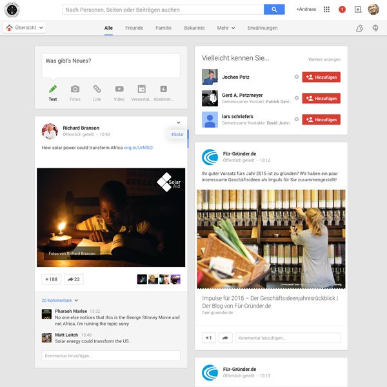Image resolution: width=387 pixels, height=387 pixels.
Task: Click the name Matt Leitch in comments
Action: coord(66,335)
